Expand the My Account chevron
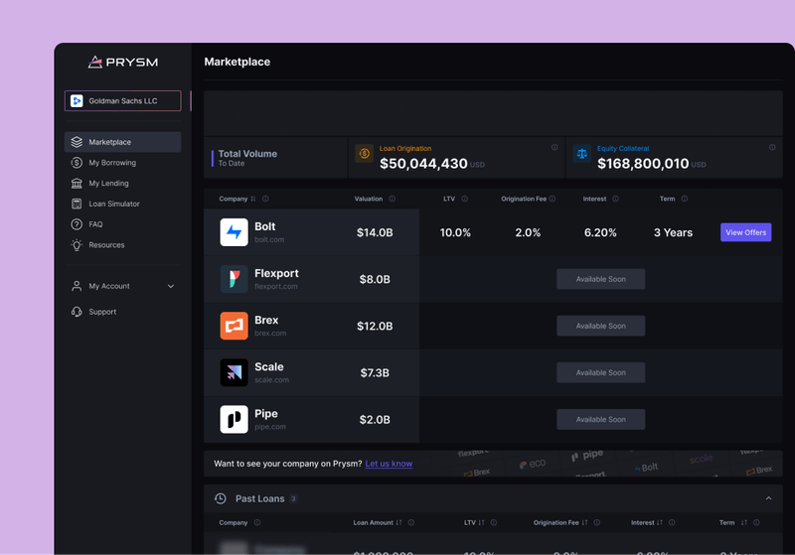795x555 pixels. pos(171,286)
